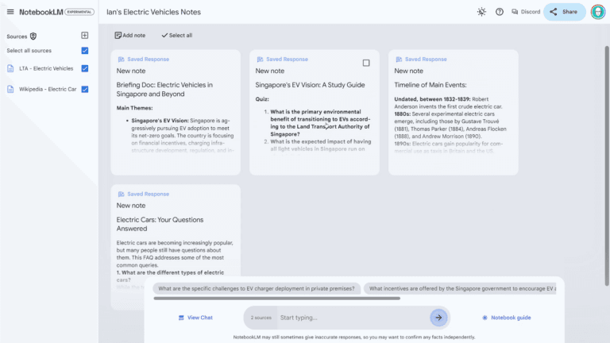
Task: Toggle the light/dark theme icon
Action: tap(481, 12)
